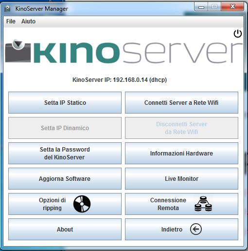
Task: Click Setta IP Statico button
Action: pos(65,102)
